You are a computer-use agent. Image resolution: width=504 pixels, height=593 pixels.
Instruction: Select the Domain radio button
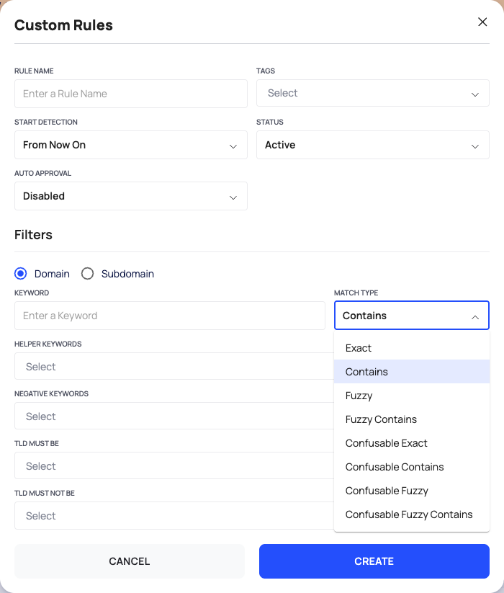point(20,273)
